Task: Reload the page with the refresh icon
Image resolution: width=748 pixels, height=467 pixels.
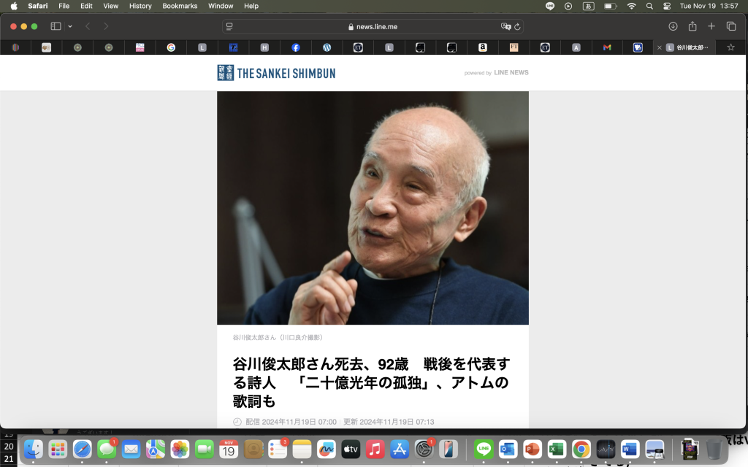Action: click(x=517, y=26)
